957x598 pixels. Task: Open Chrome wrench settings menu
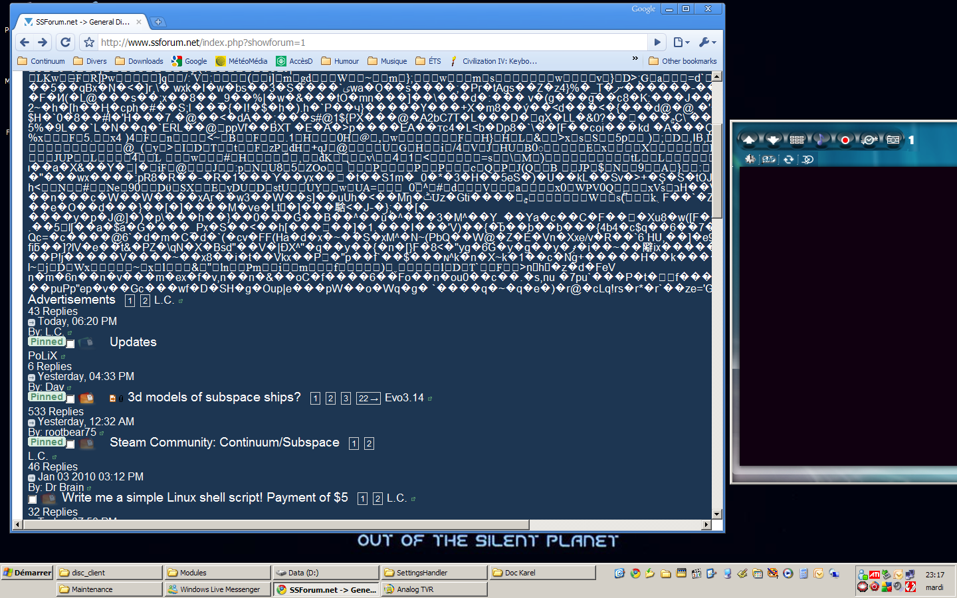tap(707, 43)
